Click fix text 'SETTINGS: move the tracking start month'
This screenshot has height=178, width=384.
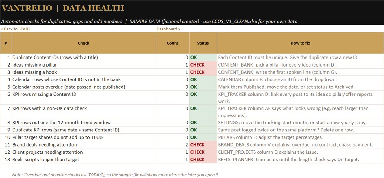coord(300,123)
